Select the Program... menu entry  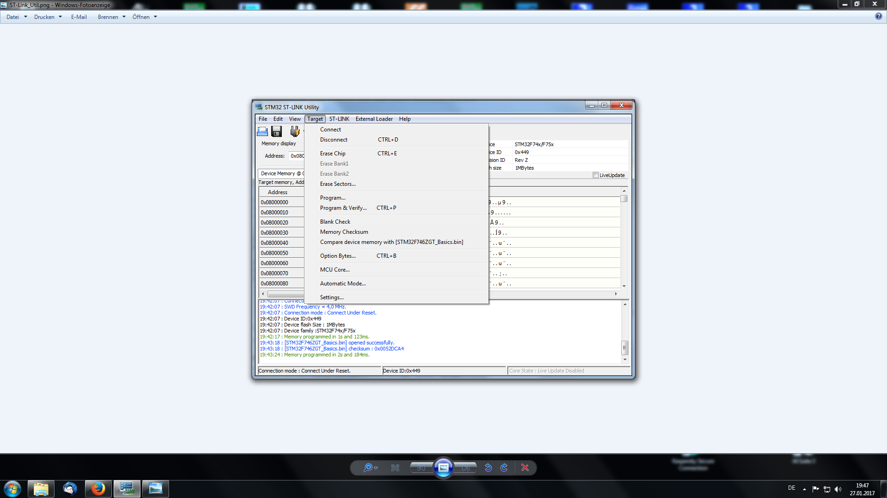coord(396,198)
